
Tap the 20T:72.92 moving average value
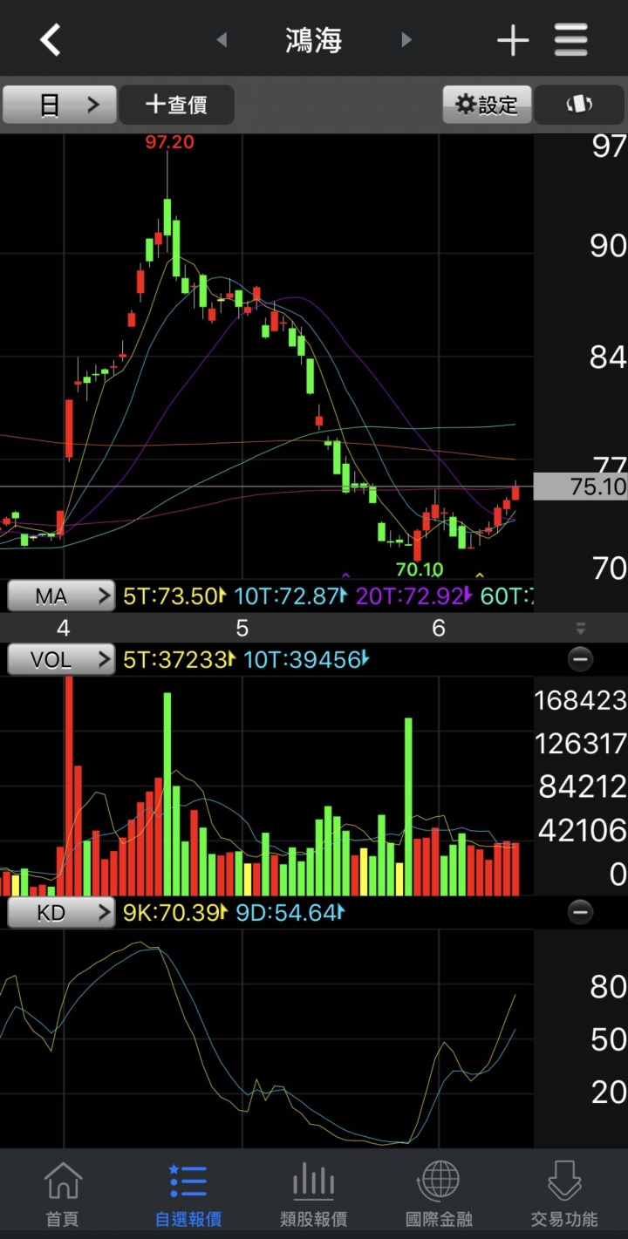coord(413,596)
